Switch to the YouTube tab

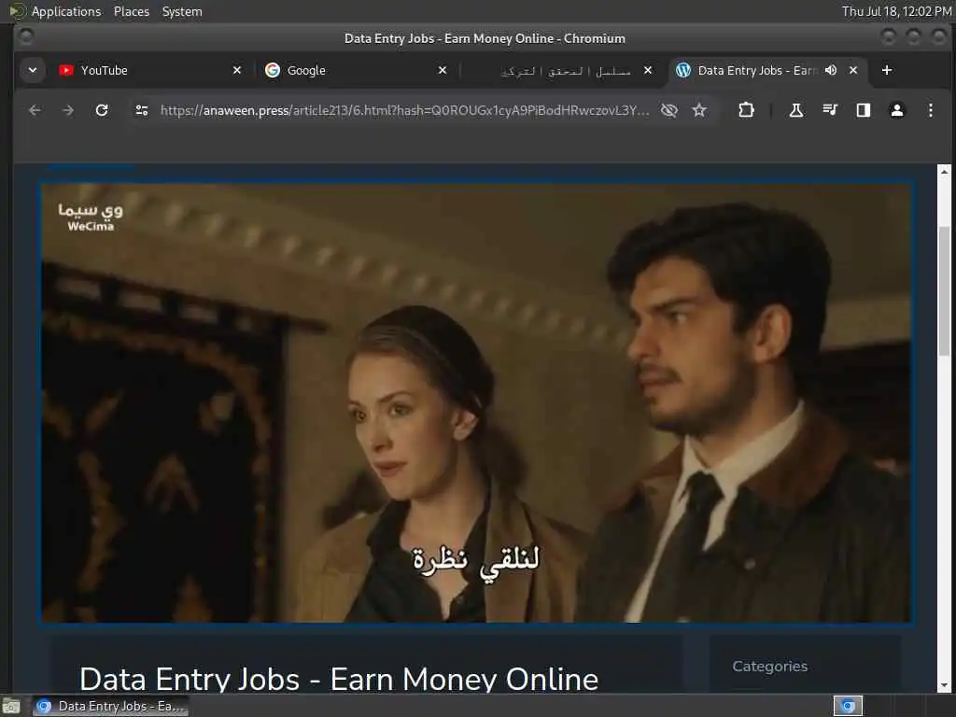pyautogui.click(x=149, y=70)
